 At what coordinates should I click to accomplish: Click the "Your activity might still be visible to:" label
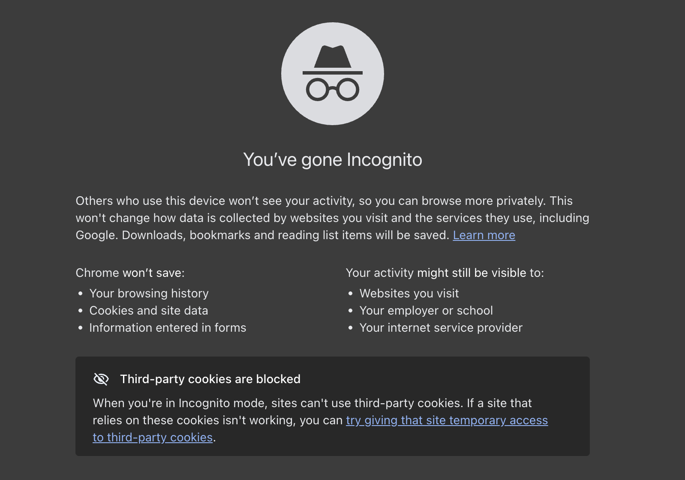point(445,273)
